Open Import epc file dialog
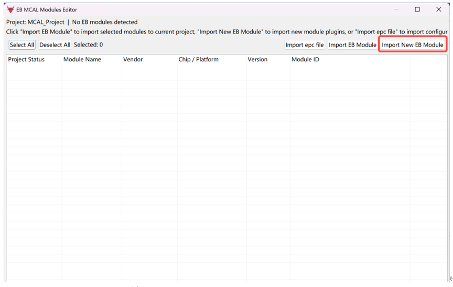The image size is (453, 287). pos(305,45)
